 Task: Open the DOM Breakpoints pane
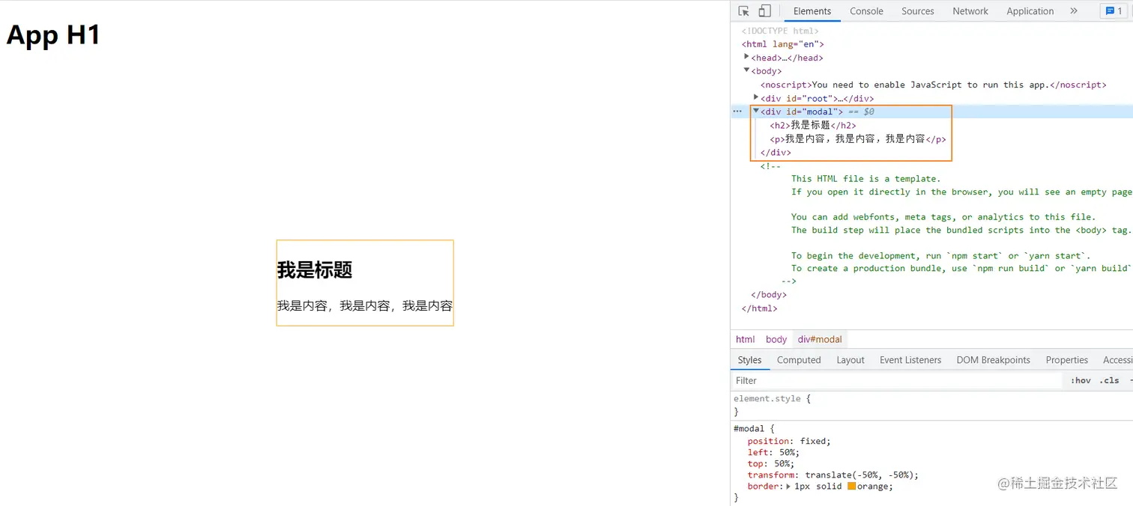tap(993, 360)
